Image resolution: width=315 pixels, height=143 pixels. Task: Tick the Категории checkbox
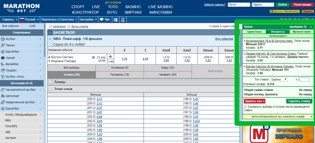[50, 27]
